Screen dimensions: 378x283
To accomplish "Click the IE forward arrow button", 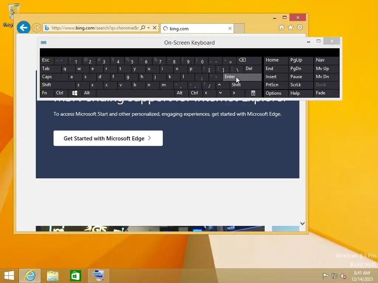I will coord(37,28).
